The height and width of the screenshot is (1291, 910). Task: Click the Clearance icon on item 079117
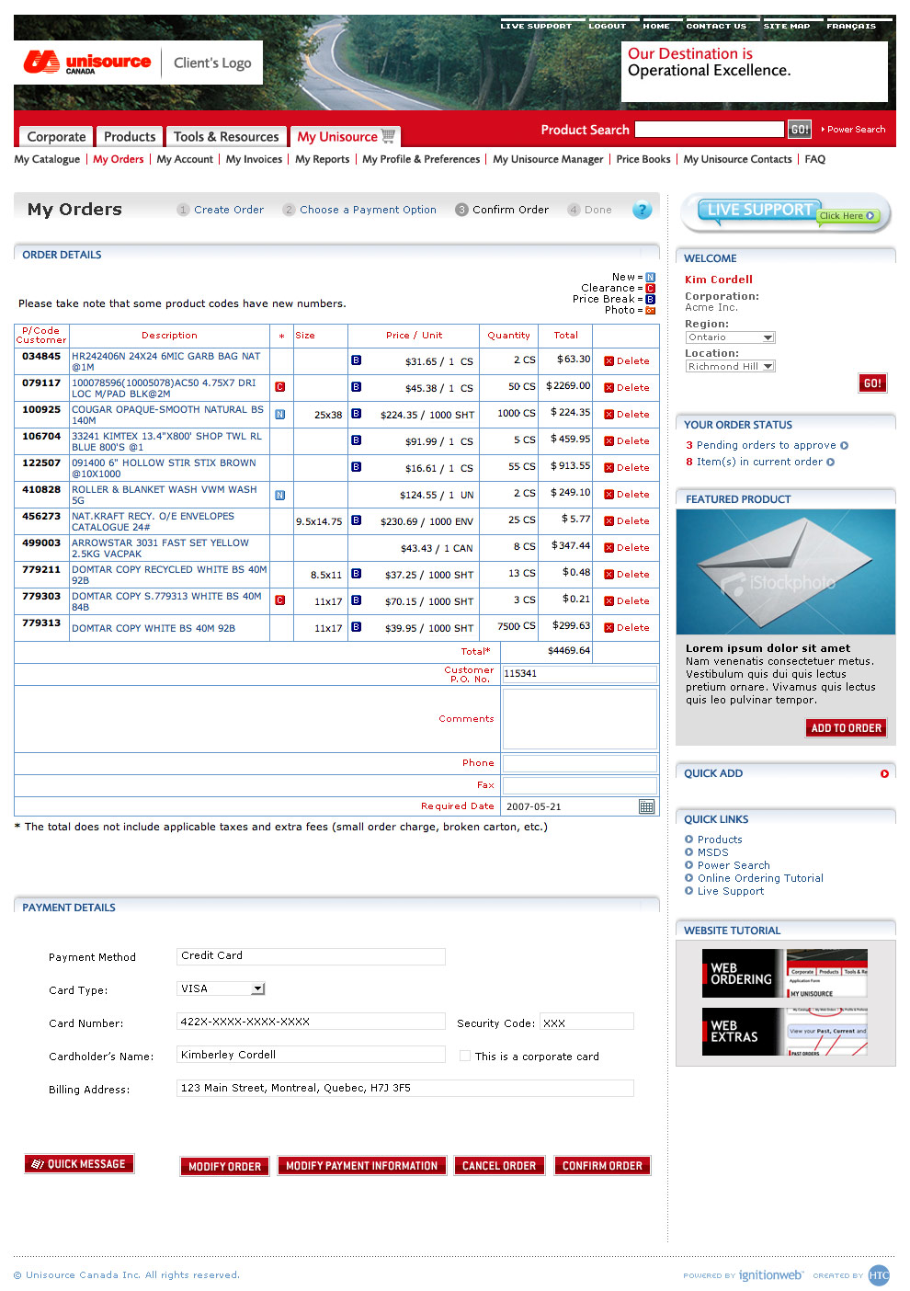(280, 387)
